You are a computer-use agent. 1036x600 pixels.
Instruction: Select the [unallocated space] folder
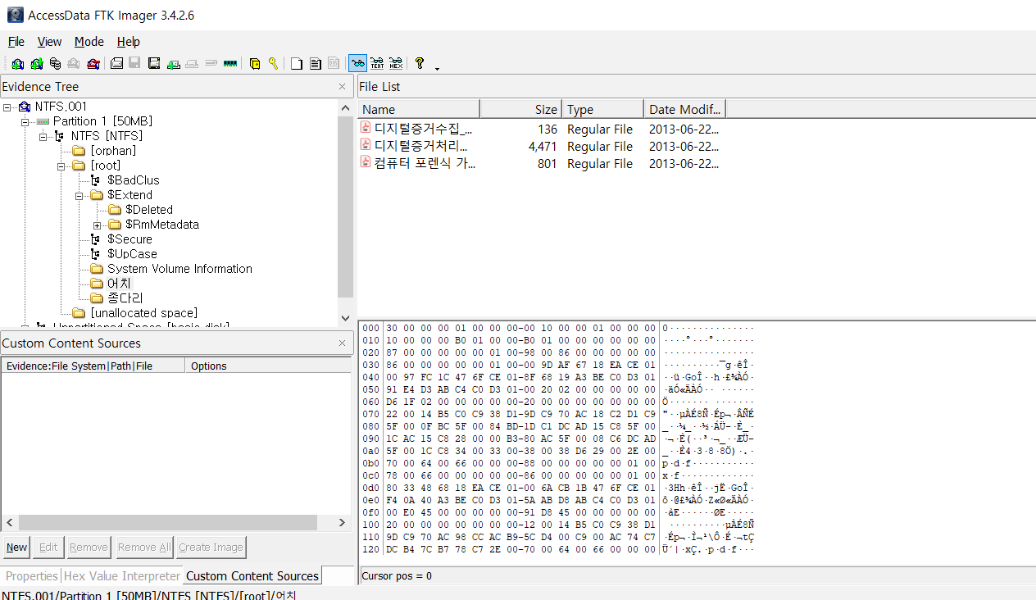[x=143, y=313]
